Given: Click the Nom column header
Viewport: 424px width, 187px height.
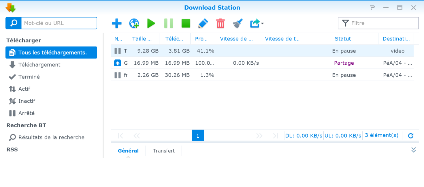Looking at the screenshot, I should [119, 39].
